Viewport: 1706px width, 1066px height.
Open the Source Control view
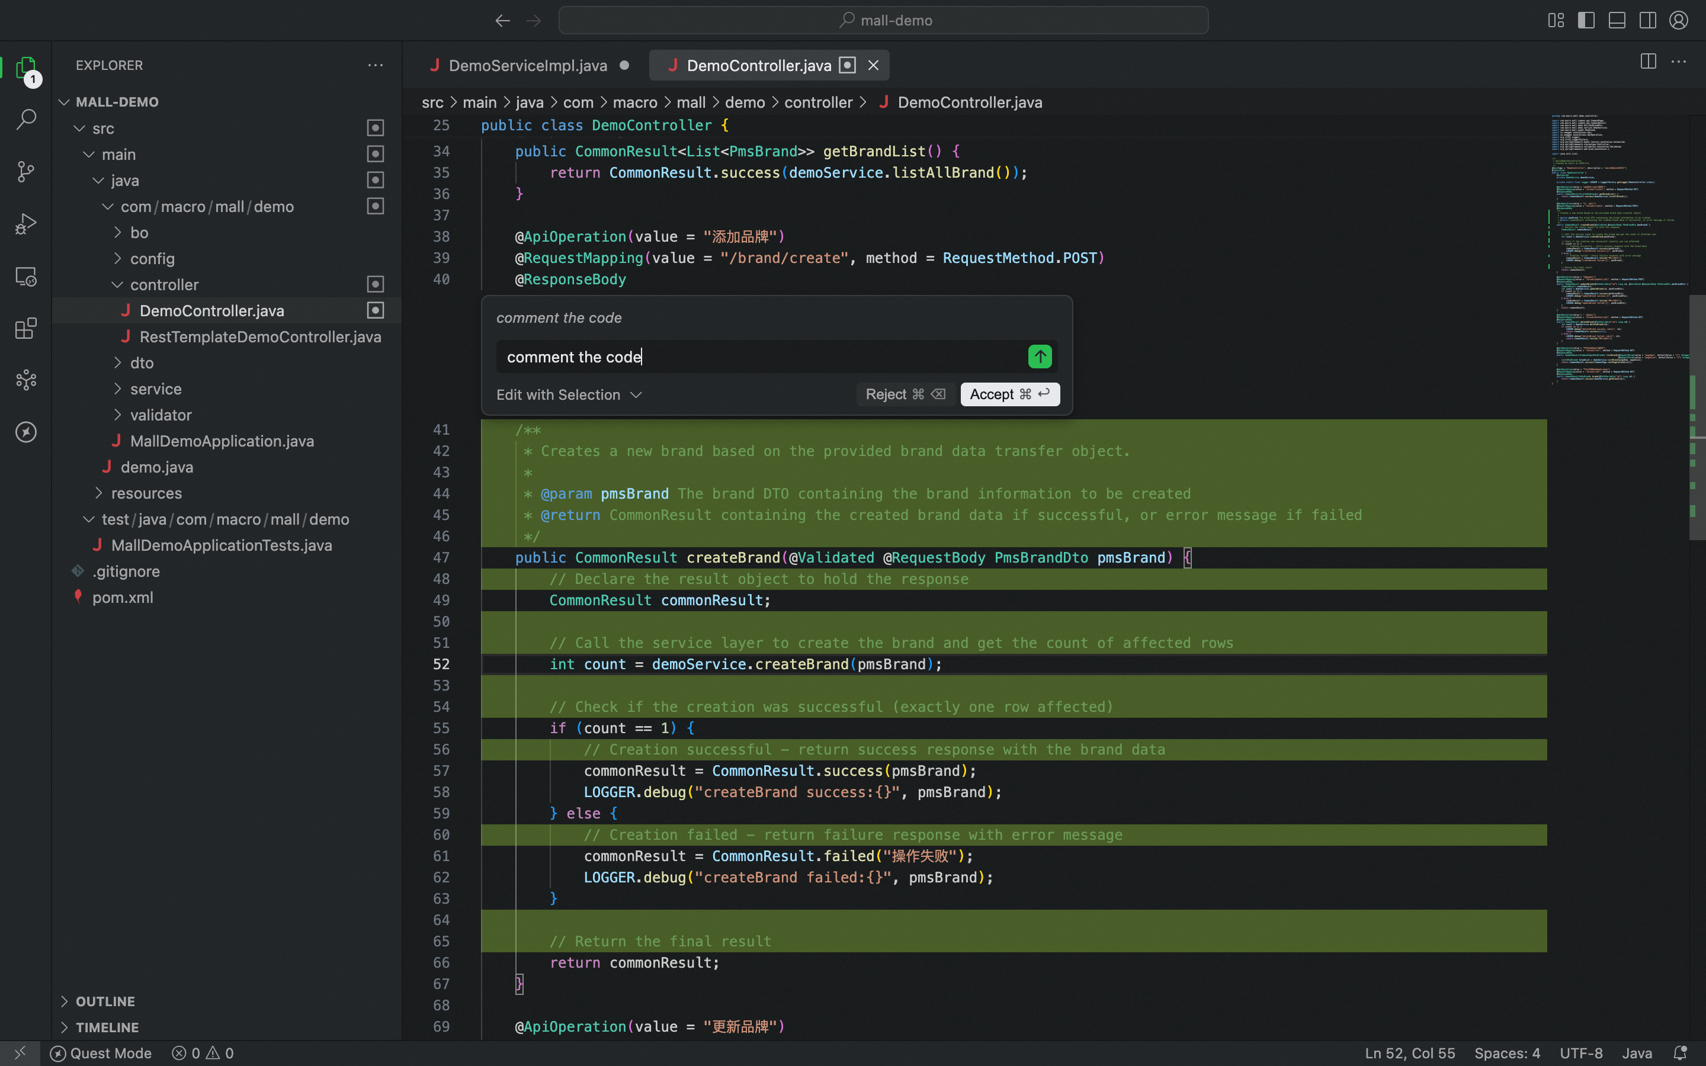coord(26,171)
